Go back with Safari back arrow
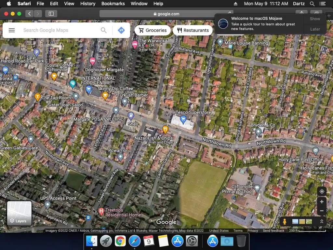 pyautogui.click(x=30, y=14)
